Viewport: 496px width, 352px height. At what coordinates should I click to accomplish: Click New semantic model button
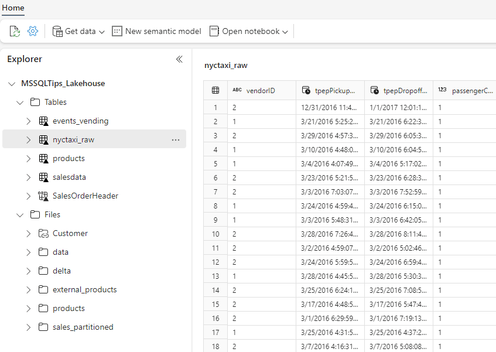click(156, 31)
